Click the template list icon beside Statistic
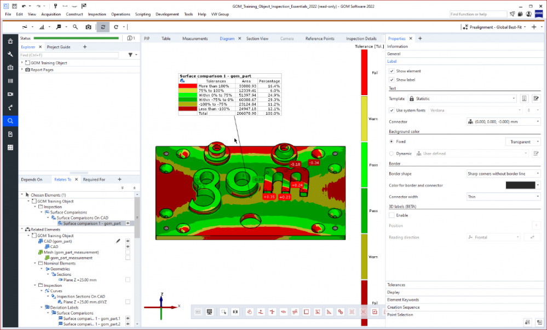Image resolution: width=547 pixels, height=330 pixels. 525,98
